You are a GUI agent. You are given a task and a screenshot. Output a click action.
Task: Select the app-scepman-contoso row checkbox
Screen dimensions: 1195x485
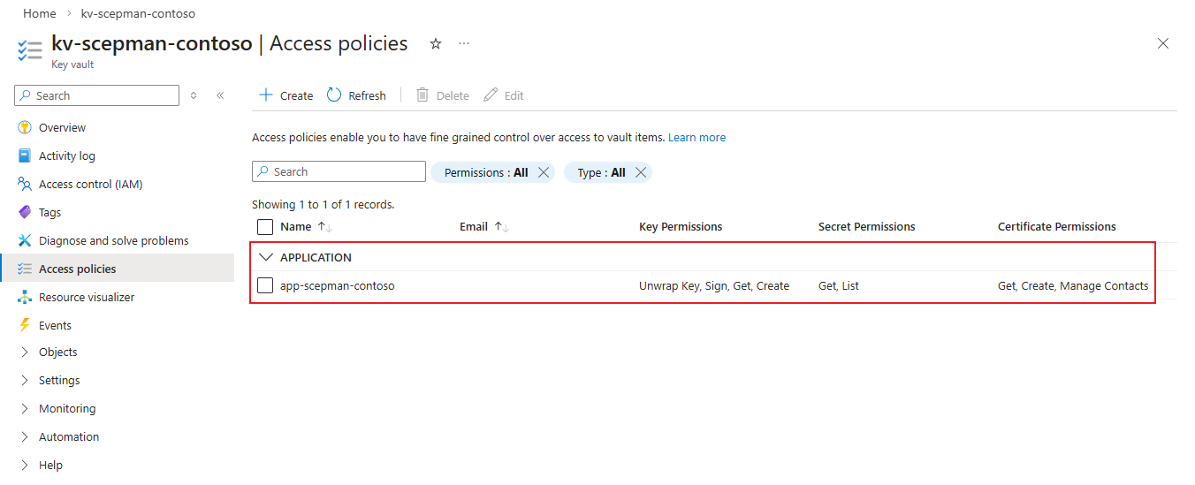pyautogui.click(x=265, y=285)
